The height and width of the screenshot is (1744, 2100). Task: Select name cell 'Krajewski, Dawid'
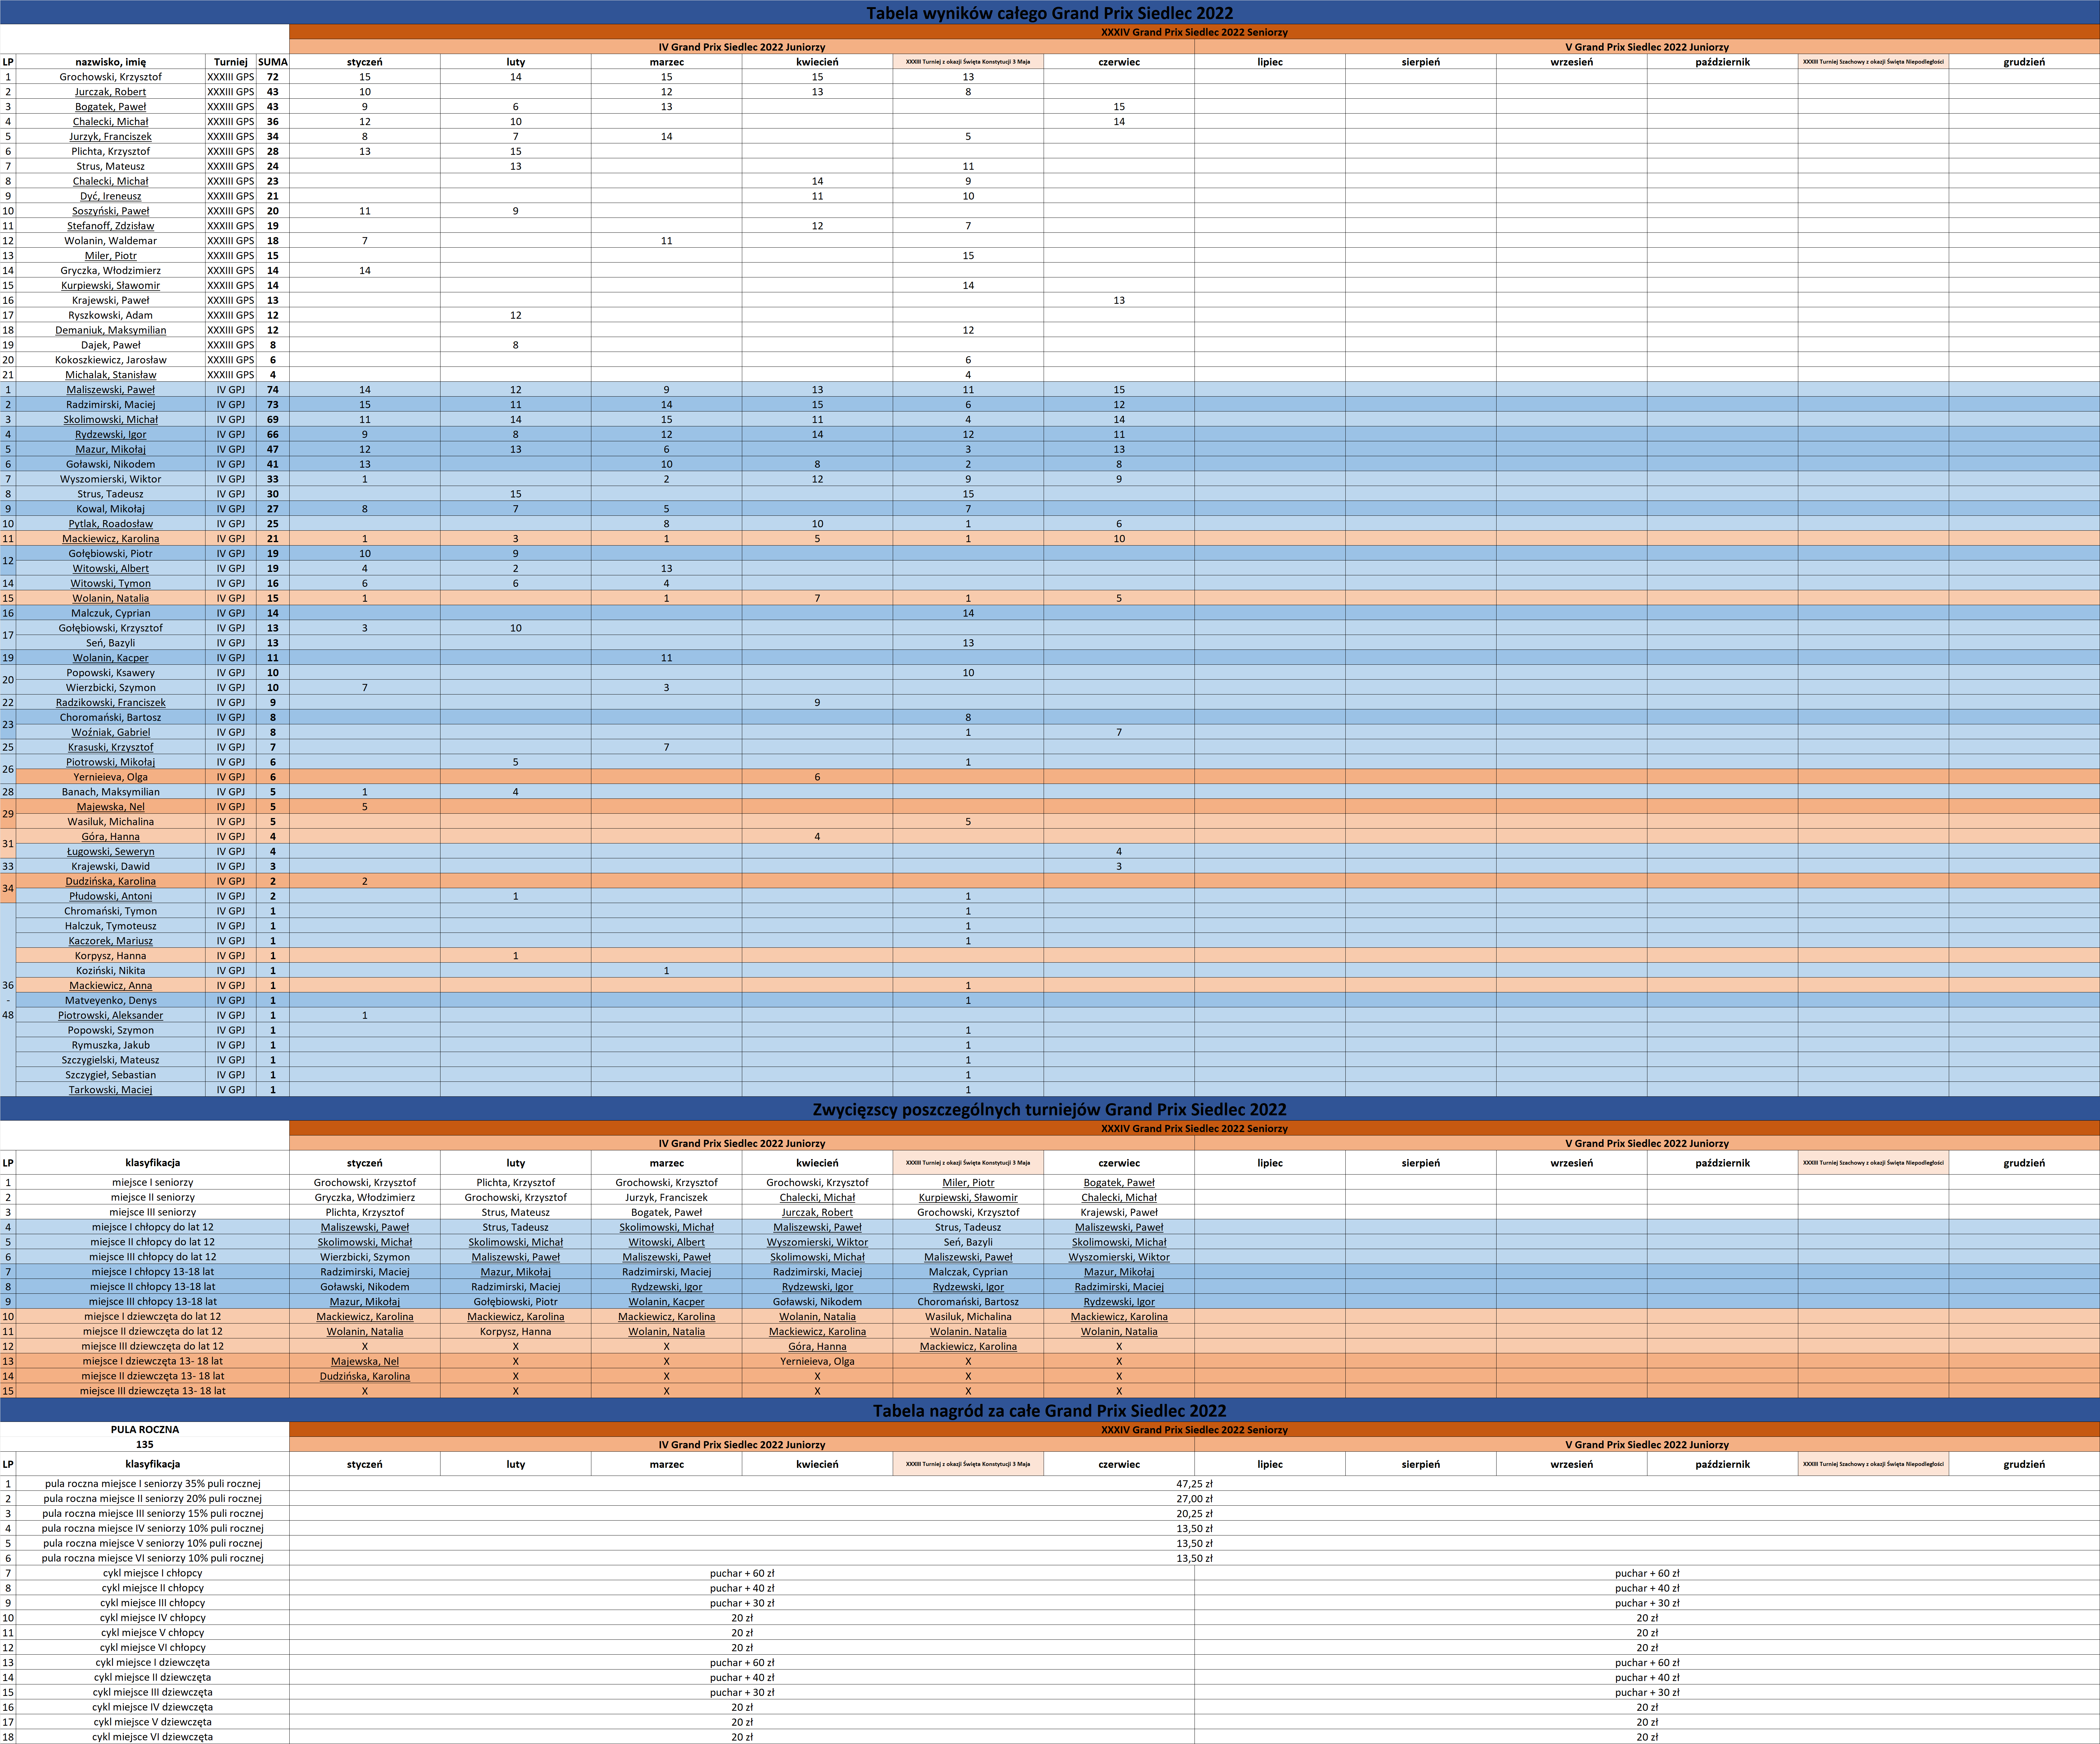(110, 866)
